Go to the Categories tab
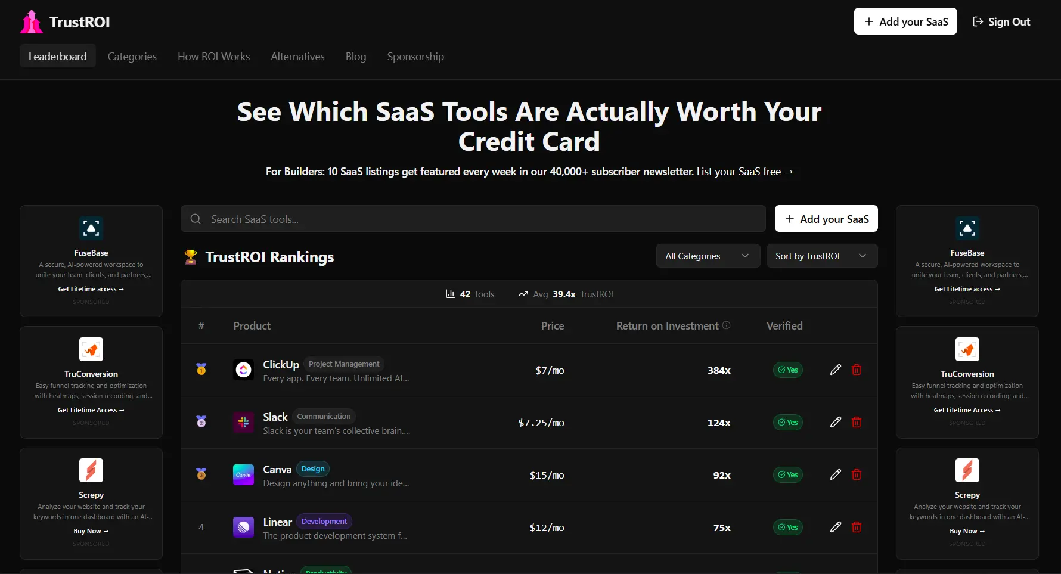1061x574 pixels. pyautogui.click(x=132, y=56)
